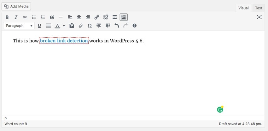Click the Word count: 9 text
268x131 pixels.
16,124
